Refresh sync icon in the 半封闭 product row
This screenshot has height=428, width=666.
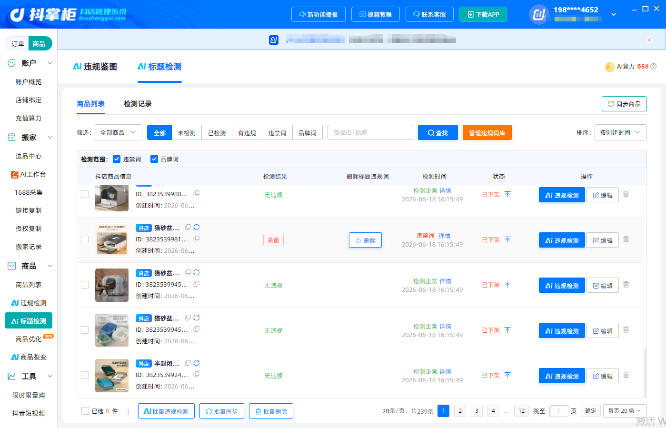coord(197,363)
